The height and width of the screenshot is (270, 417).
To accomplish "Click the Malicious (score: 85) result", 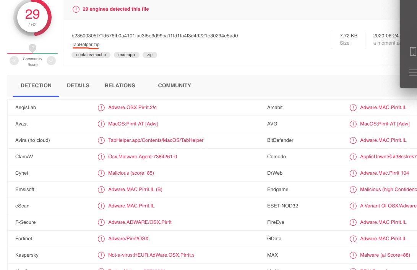I will click(131, 173).
